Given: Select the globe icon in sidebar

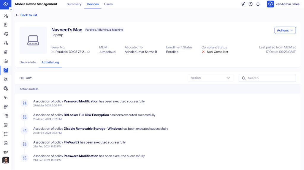Looking at the screenshot, I should coord(6,88).
